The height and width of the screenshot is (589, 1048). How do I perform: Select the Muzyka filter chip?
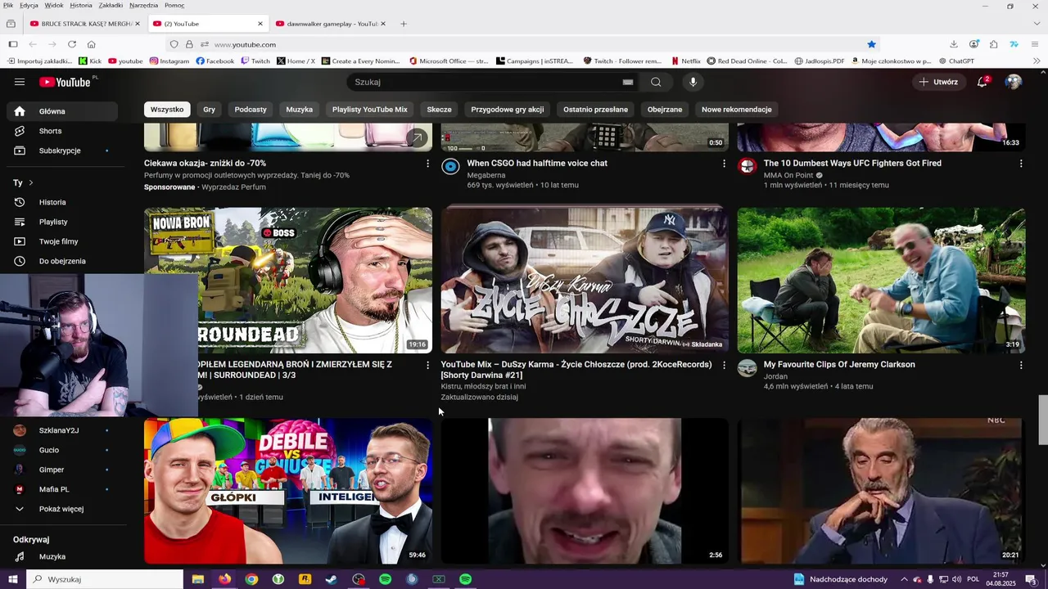[x=299, y=110]
